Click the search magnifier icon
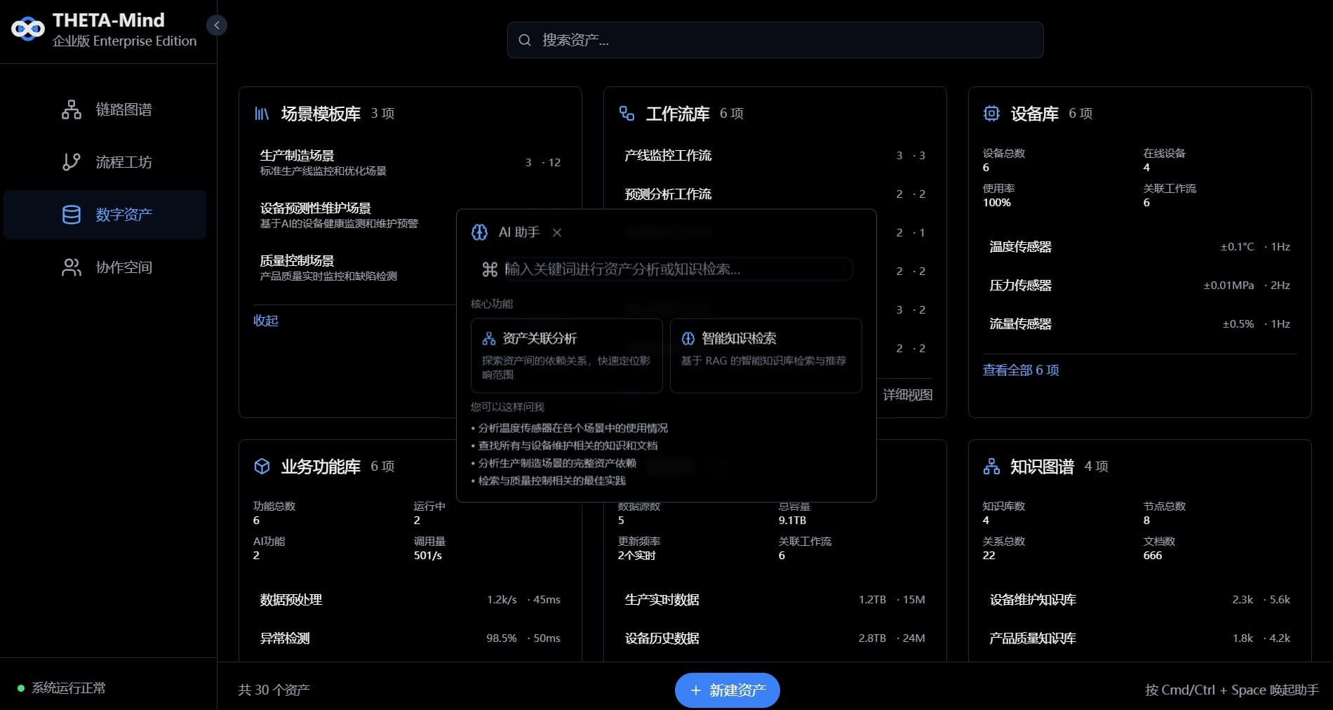Viewport: 1333px width, 710px height. point(525,40)
